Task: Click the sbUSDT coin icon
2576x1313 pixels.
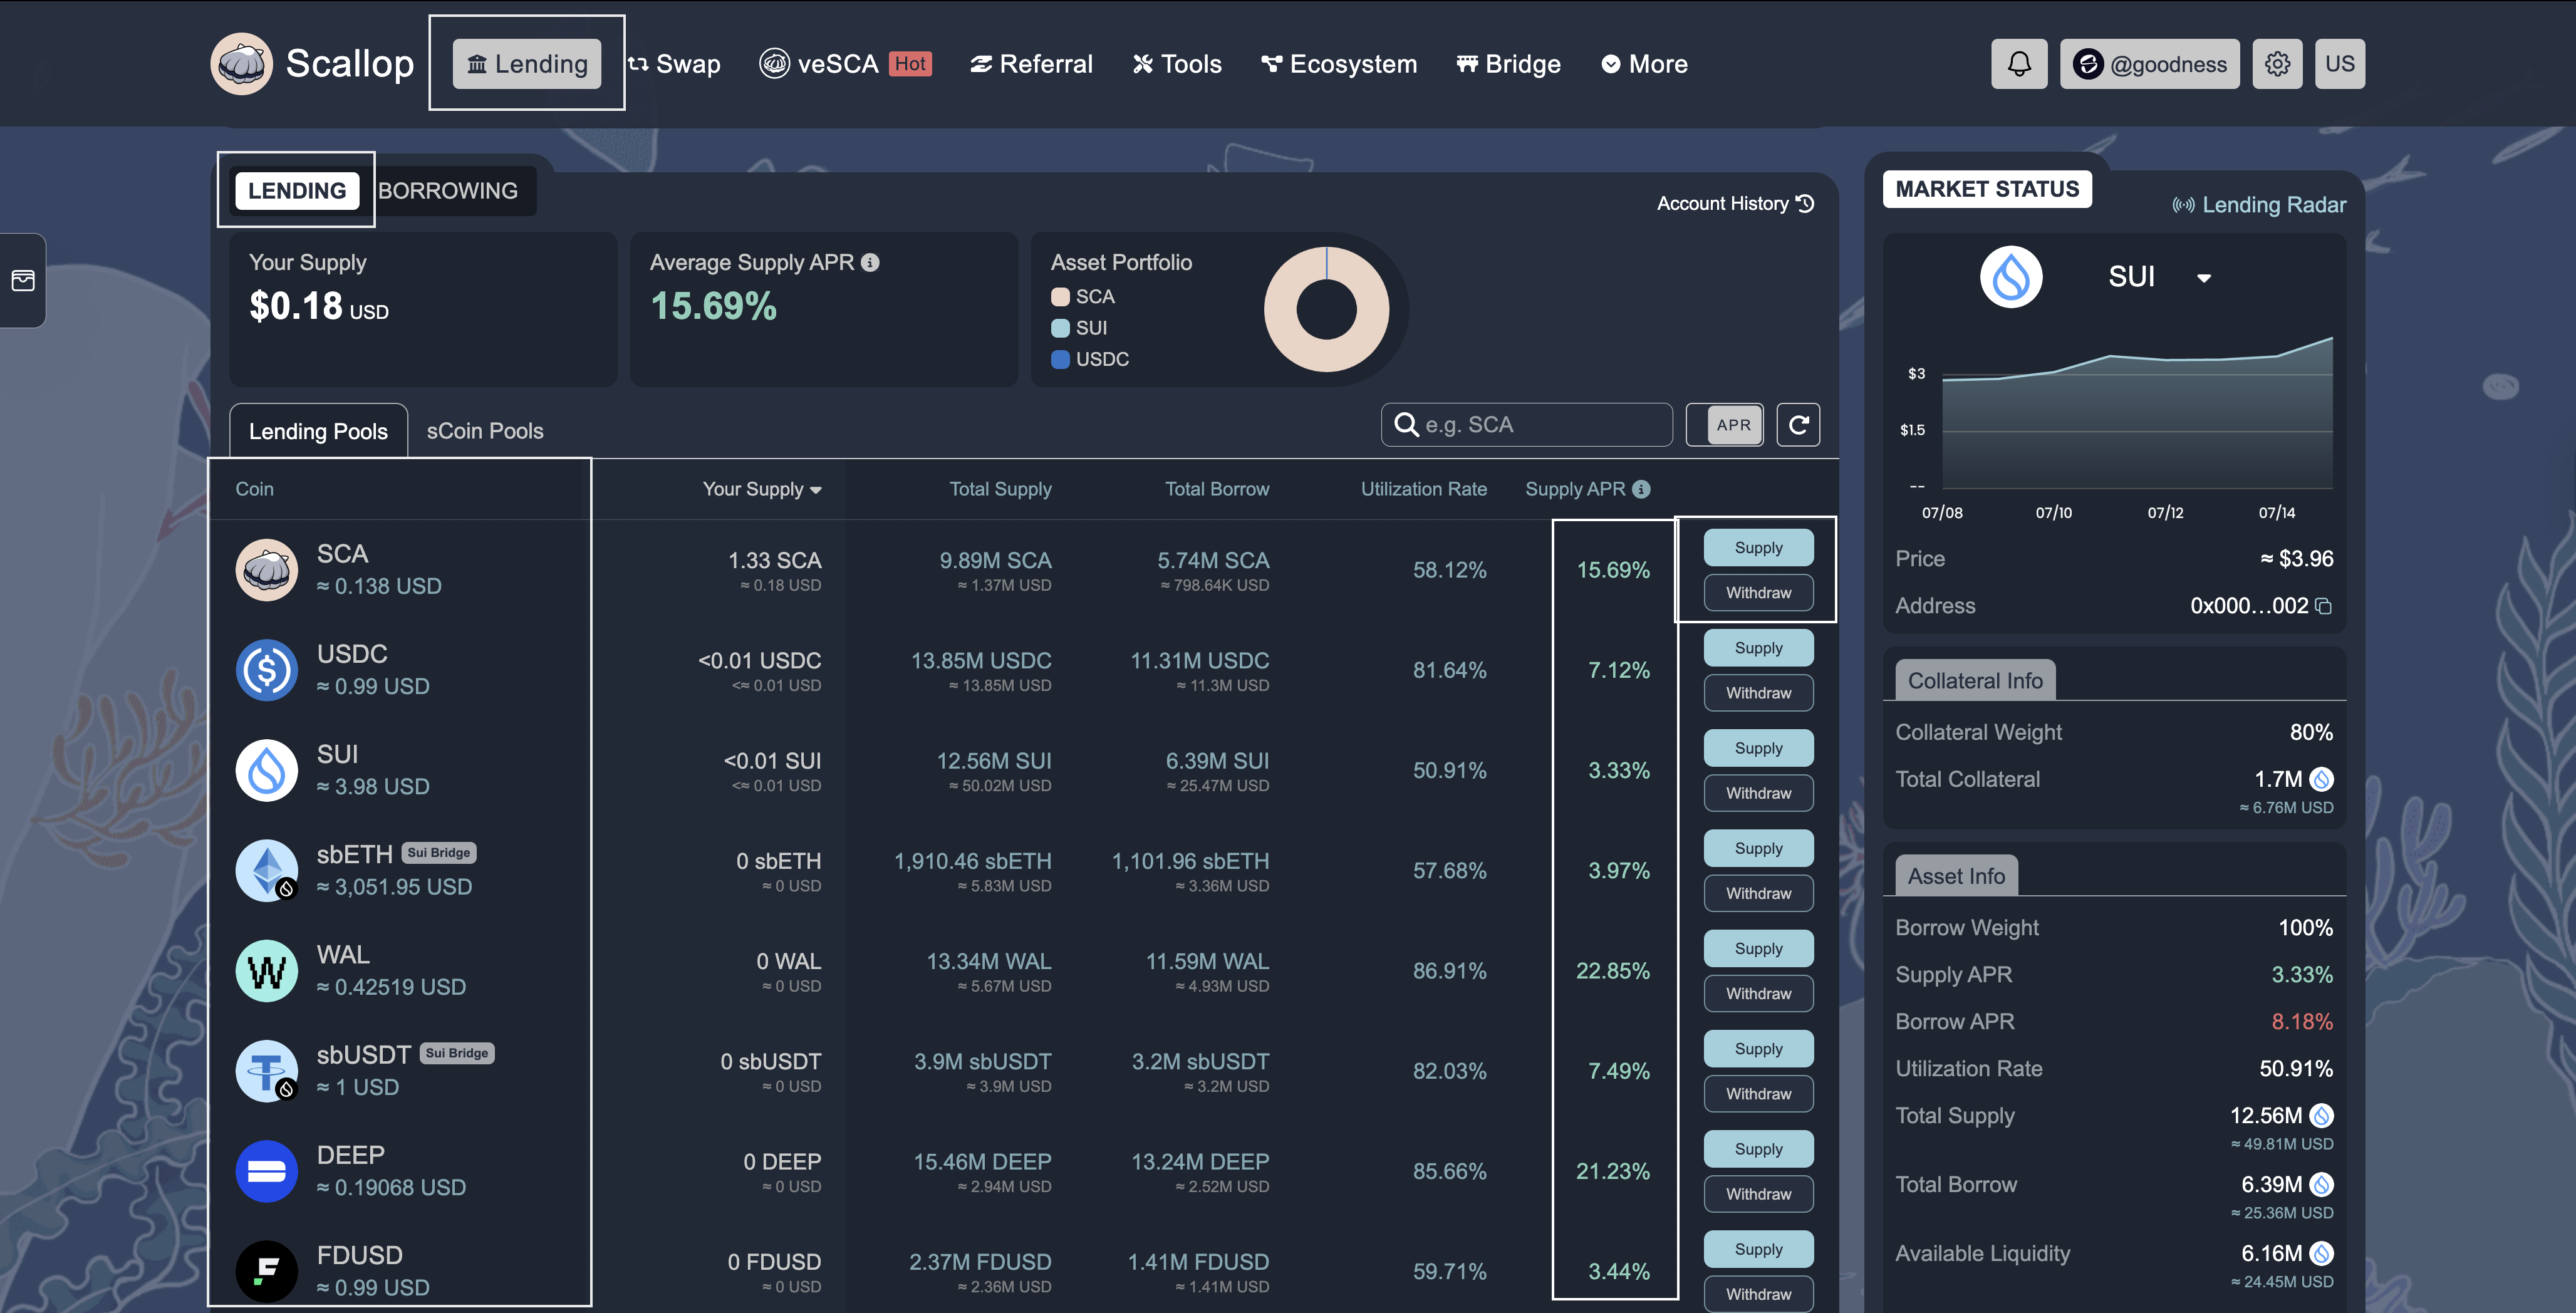Action: (x=266, y=1070)
